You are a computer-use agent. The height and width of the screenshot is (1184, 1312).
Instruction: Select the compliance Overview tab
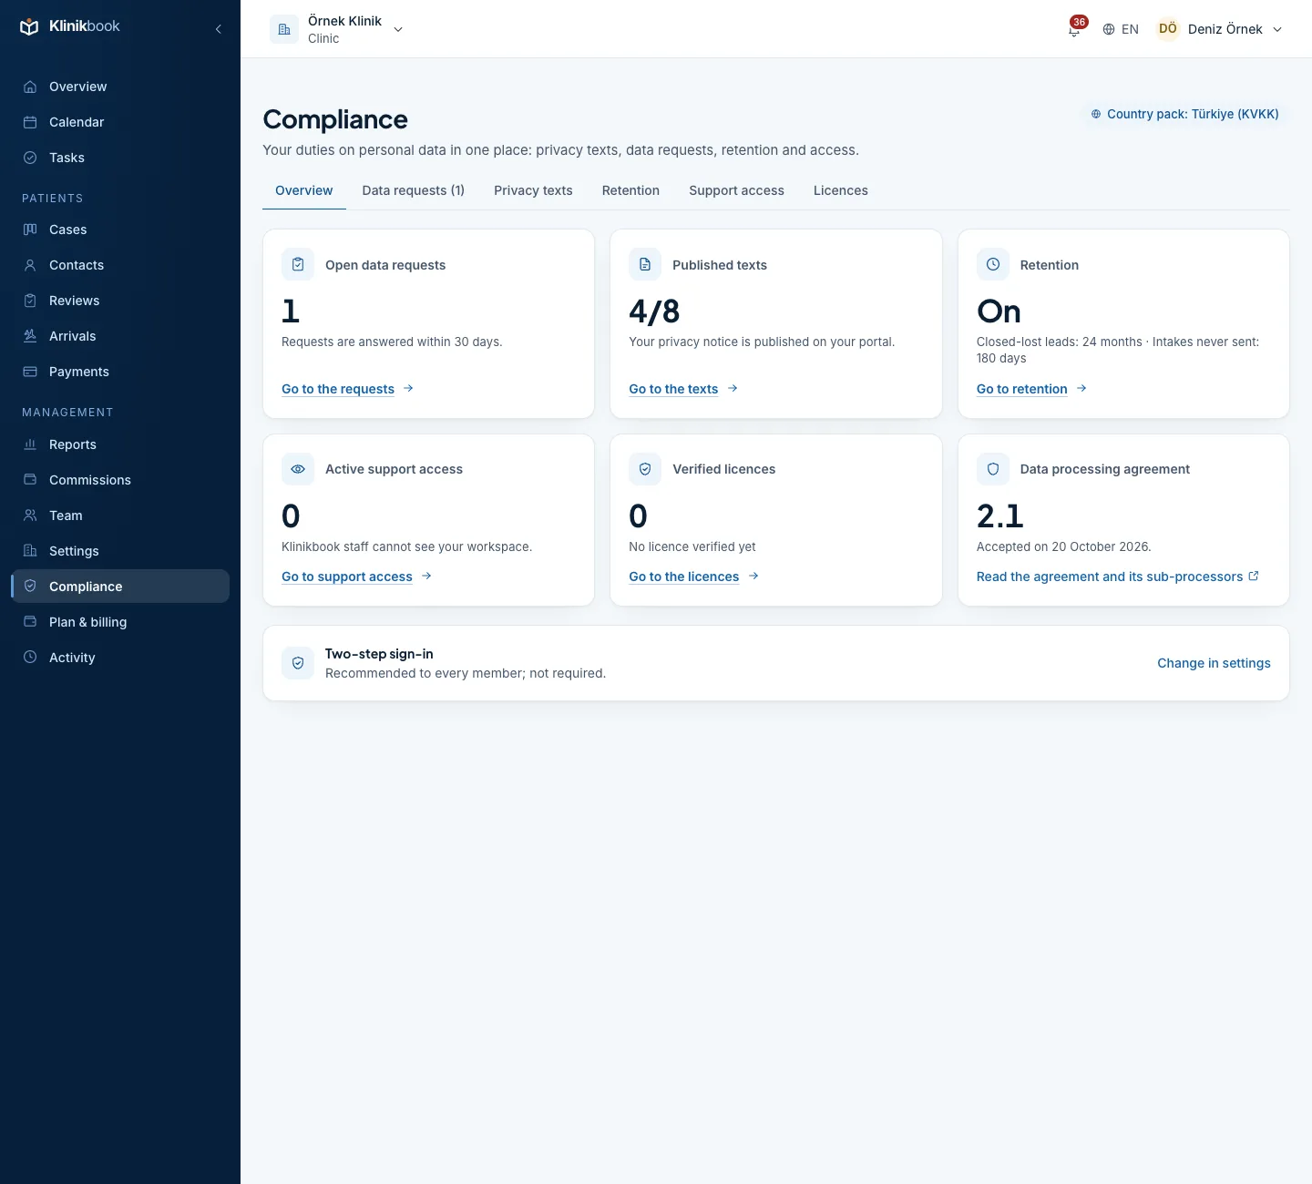tap(304, 190)
